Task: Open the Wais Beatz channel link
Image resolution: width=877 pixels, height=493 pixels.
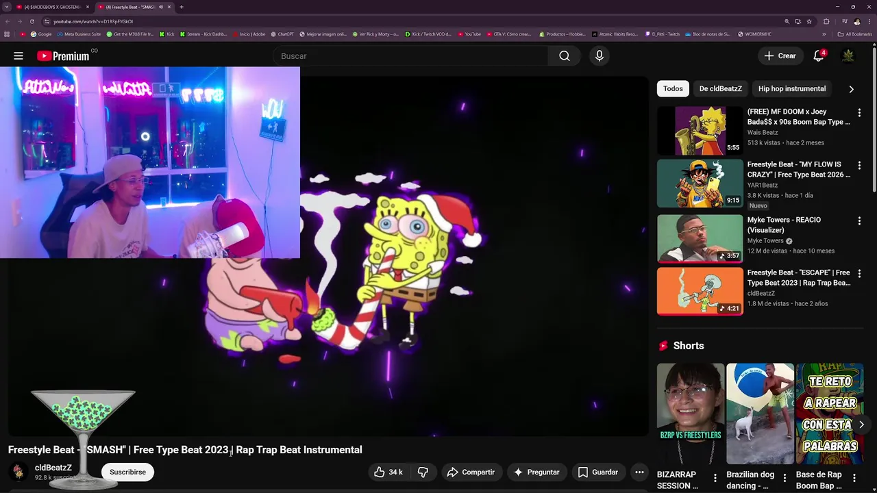Action: [762, 133]
